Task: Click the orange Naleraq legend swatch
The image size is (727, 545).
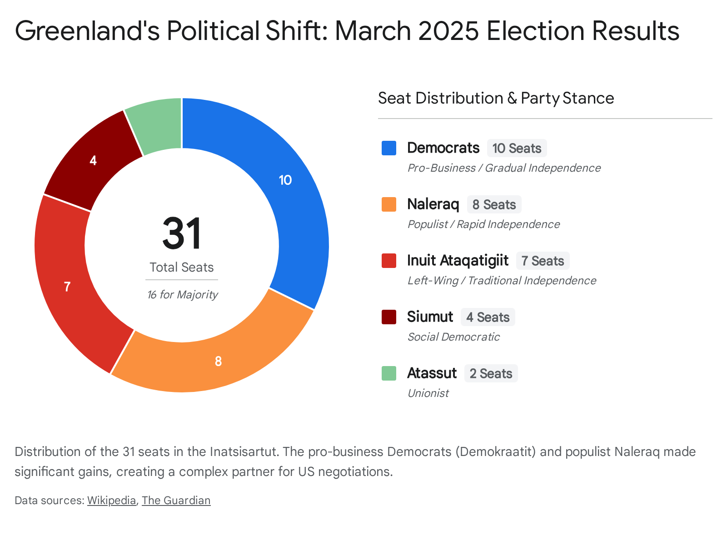Action: [x=389, y=204]
